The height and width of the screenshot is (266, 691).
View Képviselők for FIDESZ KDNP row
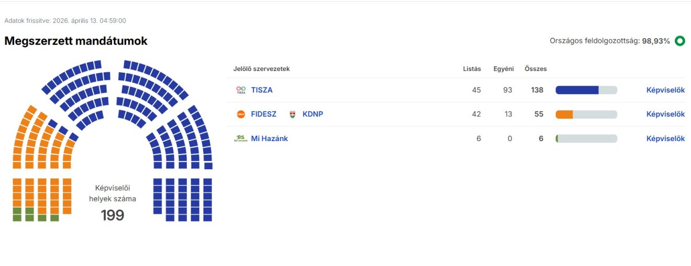coord(665,114)
